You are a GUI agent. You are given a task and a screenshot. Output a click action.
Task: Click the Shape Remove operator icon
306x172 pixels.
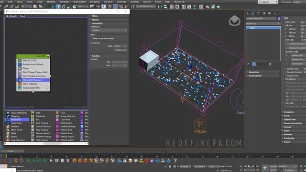(x=8, y=140)
